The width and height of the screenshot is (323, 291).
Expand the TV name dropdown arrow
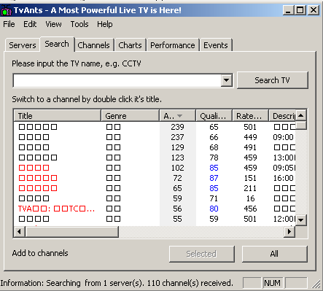[x=226, y=80]
